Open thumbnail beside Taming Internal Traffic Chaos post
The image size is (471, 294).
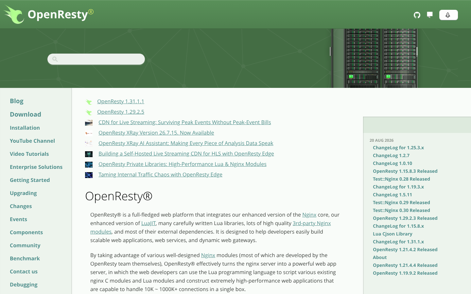[89, 175]
